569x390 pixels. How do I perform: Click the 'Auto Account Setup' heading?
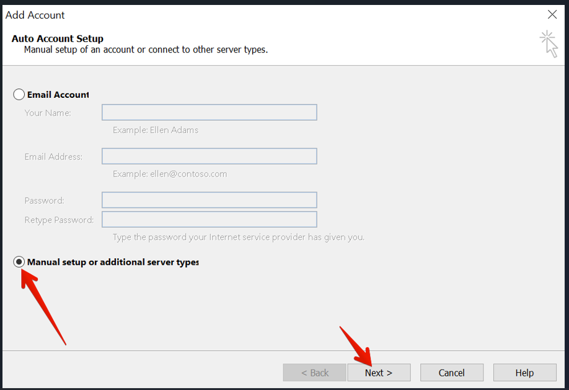[x=58, y=38]
